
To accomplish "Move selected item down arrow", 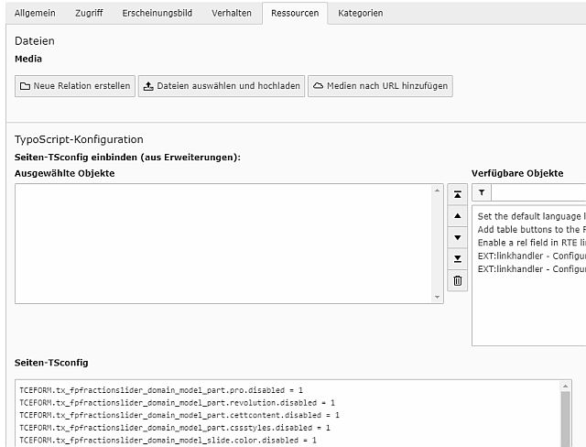I will (x=458, y=237).
